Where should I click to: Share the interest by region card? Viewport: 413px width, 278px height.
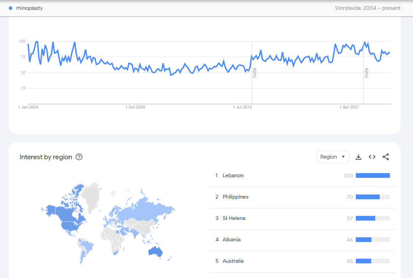(386, 157)
